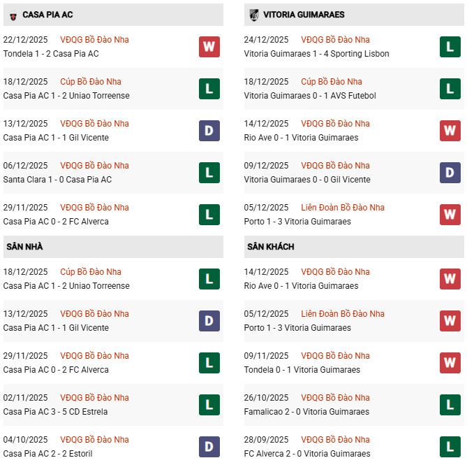This screenshot has height=465, width=467.
Task: Click the Santa Clara 1 - 0 Casa Pia AC result
Action: (57, 180)
